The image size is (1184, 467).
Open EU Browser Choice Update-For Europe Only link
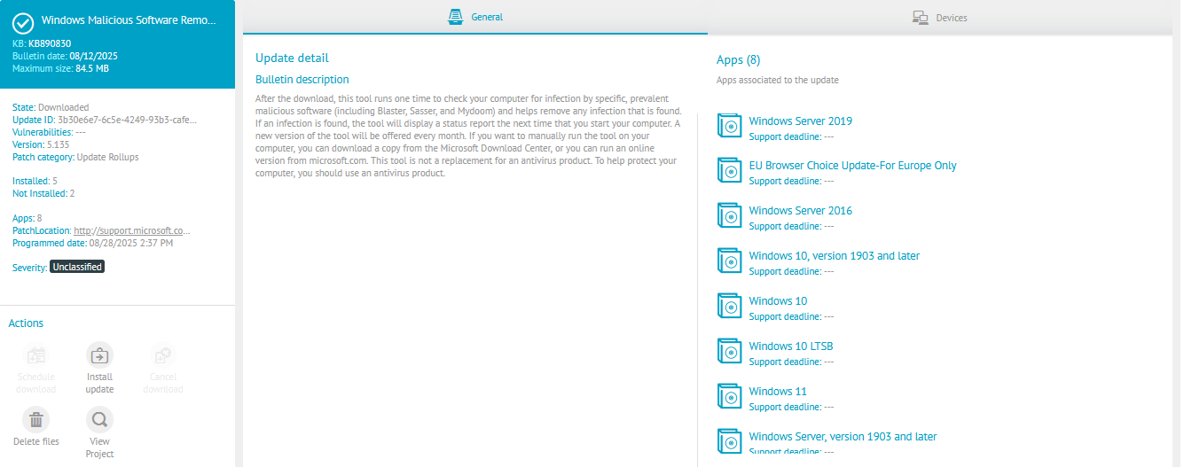coord(852,166)
